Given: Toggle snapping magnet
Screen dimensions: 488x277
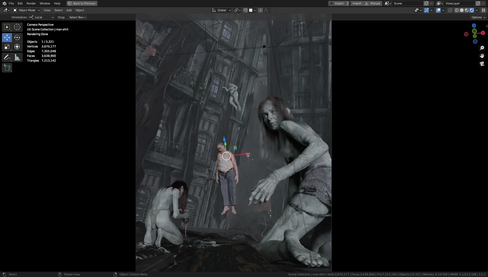Looking at the screenshot, I should [245, 10].
